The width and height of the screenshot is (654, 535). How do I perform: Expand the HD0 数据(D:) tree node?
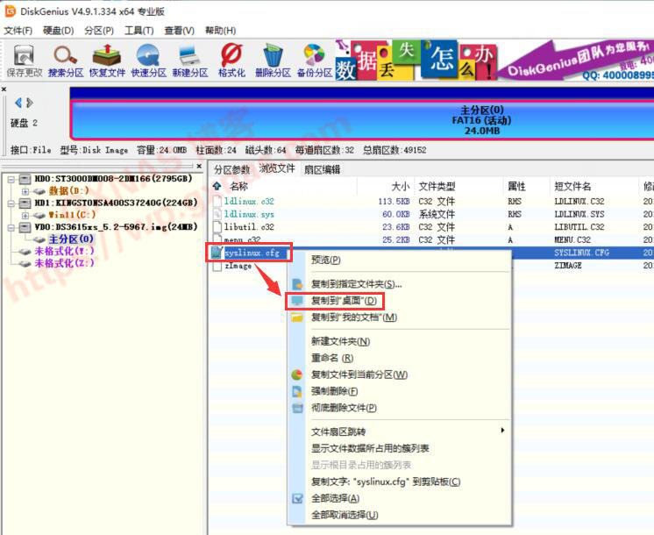[x=25, y=191]
